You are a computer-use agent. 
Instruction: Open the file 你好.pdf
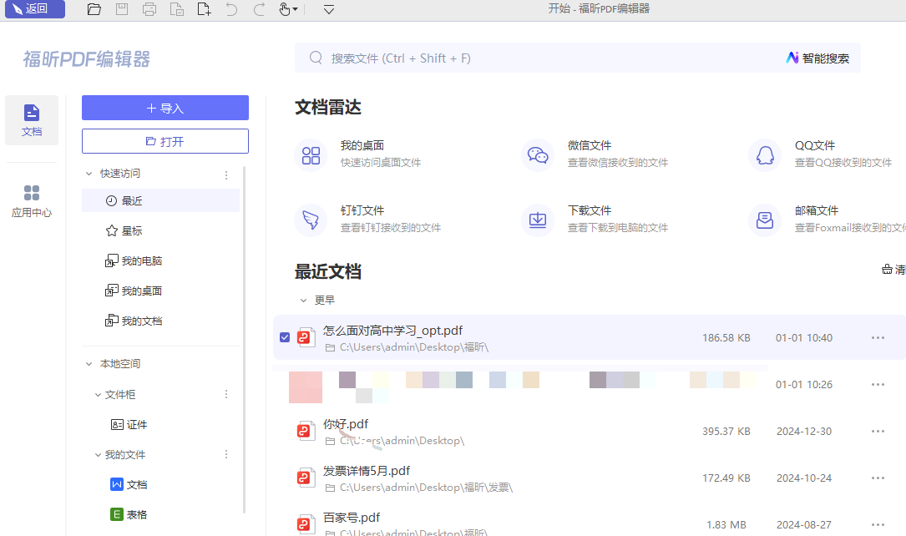pyautogui.click(x=346, y=424)
